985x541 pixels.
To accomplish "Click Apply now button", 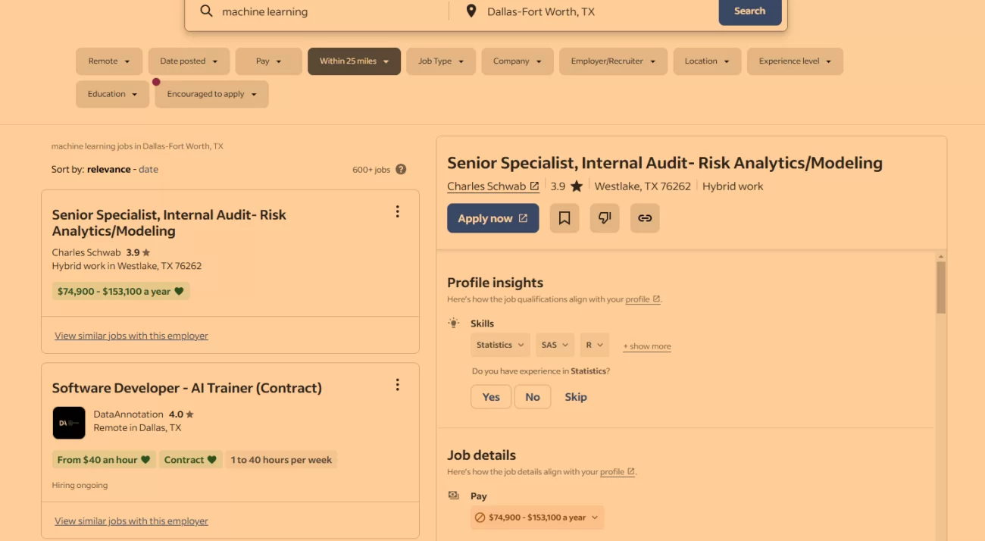I will click(493, 218).
